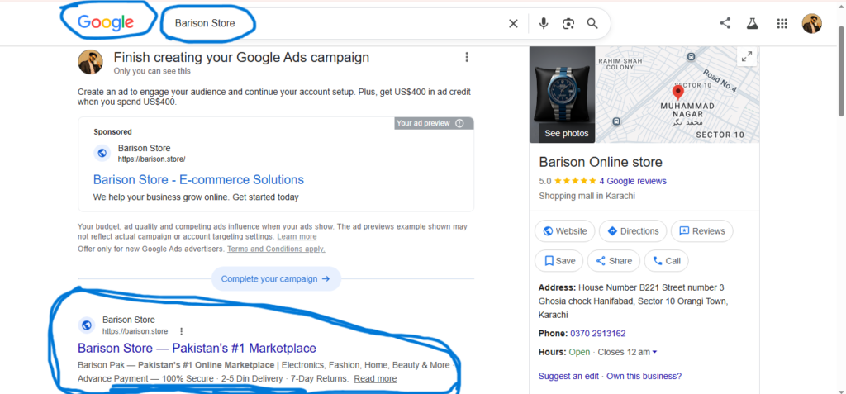Click Terms and Conditions apply link

click(x=276, y=249)
